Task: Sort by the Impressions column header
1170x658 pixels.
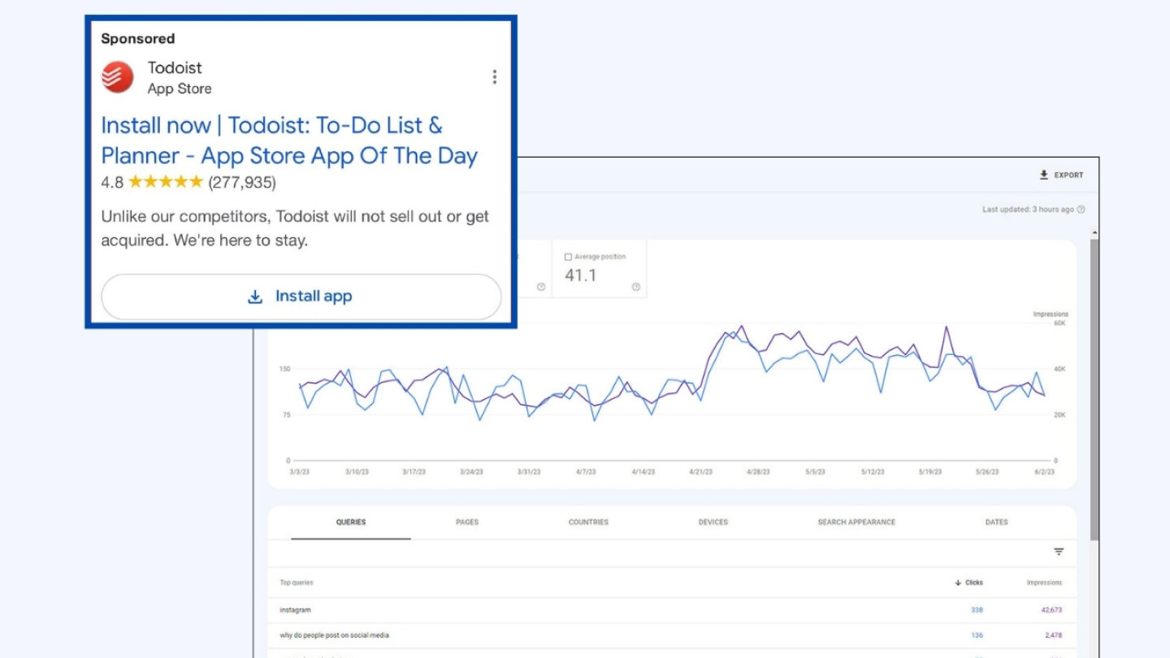Action: 1044,582
